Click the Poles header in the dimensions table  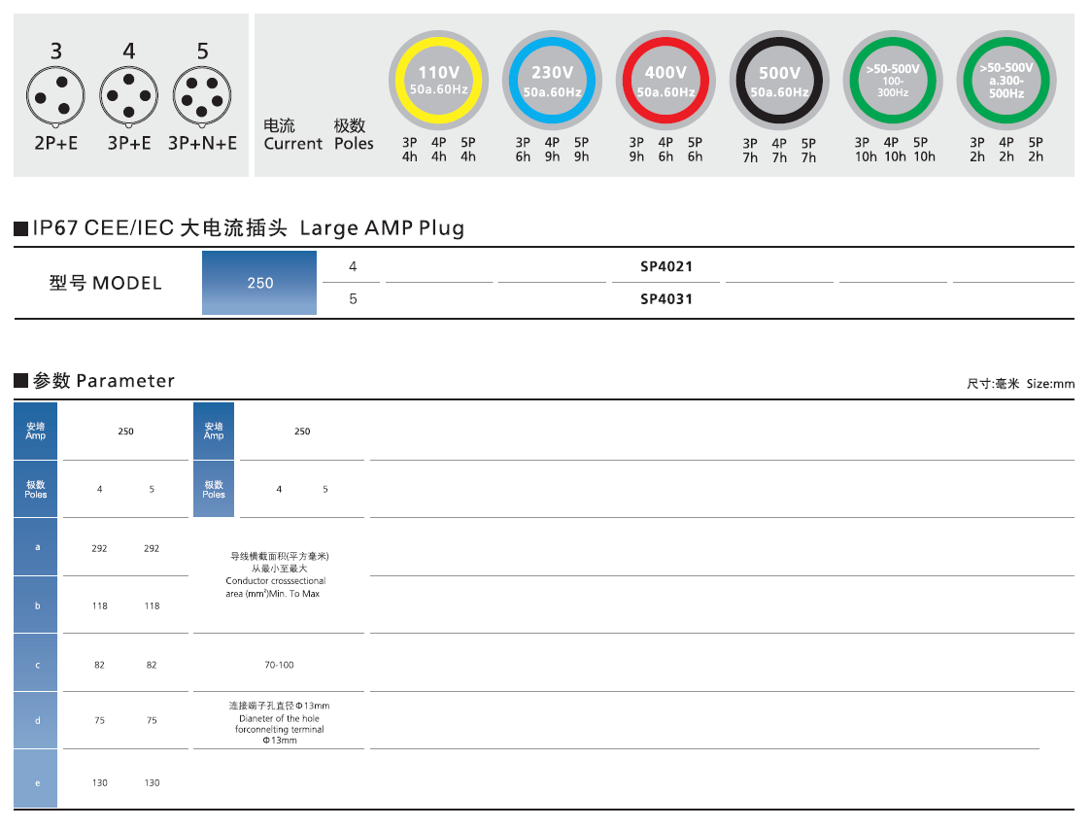36,489
